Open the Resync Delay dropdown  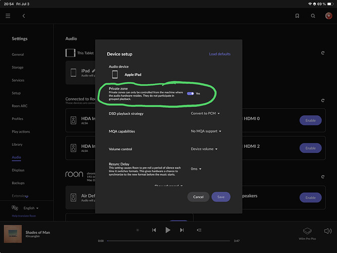coord(196,169)
